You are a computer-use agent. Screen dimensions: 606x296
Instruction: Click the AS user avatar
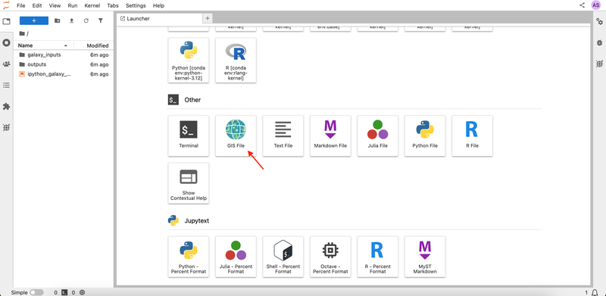596,5
